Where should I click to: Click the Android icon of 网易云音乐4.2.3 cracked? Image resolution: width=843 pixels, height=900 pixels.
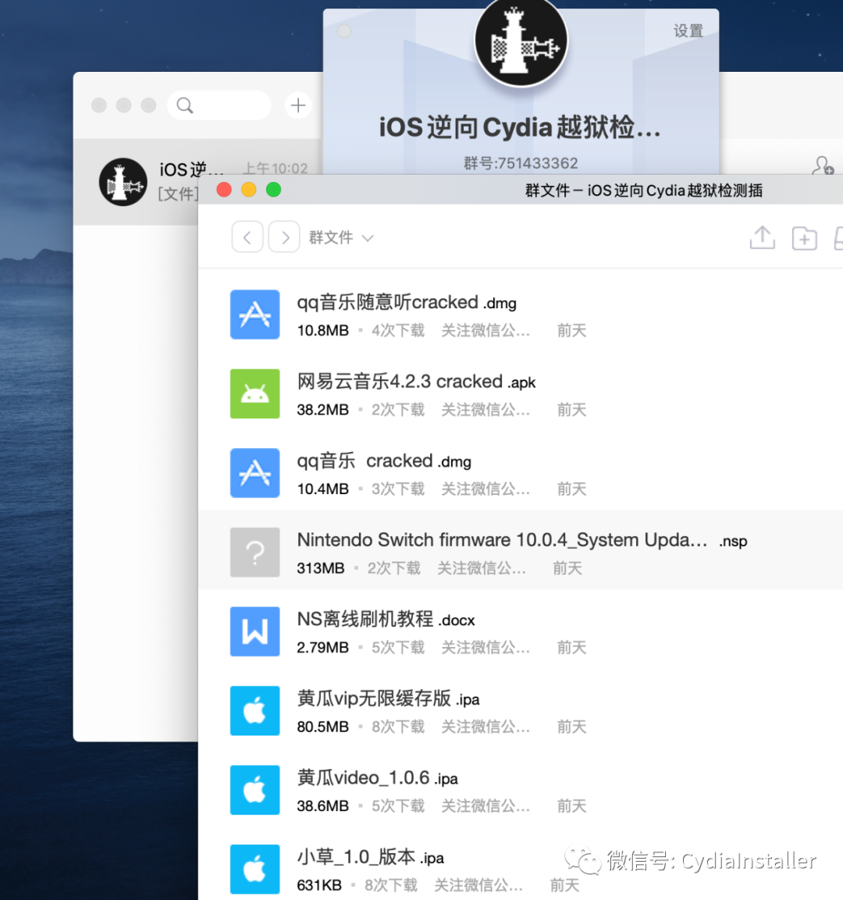tap(254, 393)
